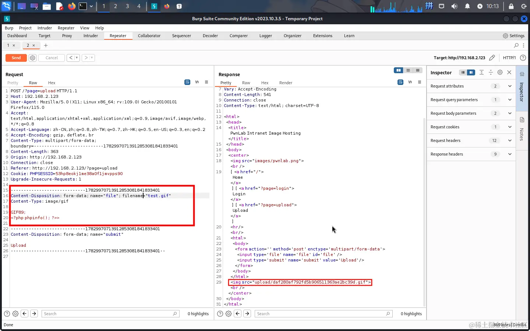Open the Decoder tab
The image size is (530, 331).
210,36
